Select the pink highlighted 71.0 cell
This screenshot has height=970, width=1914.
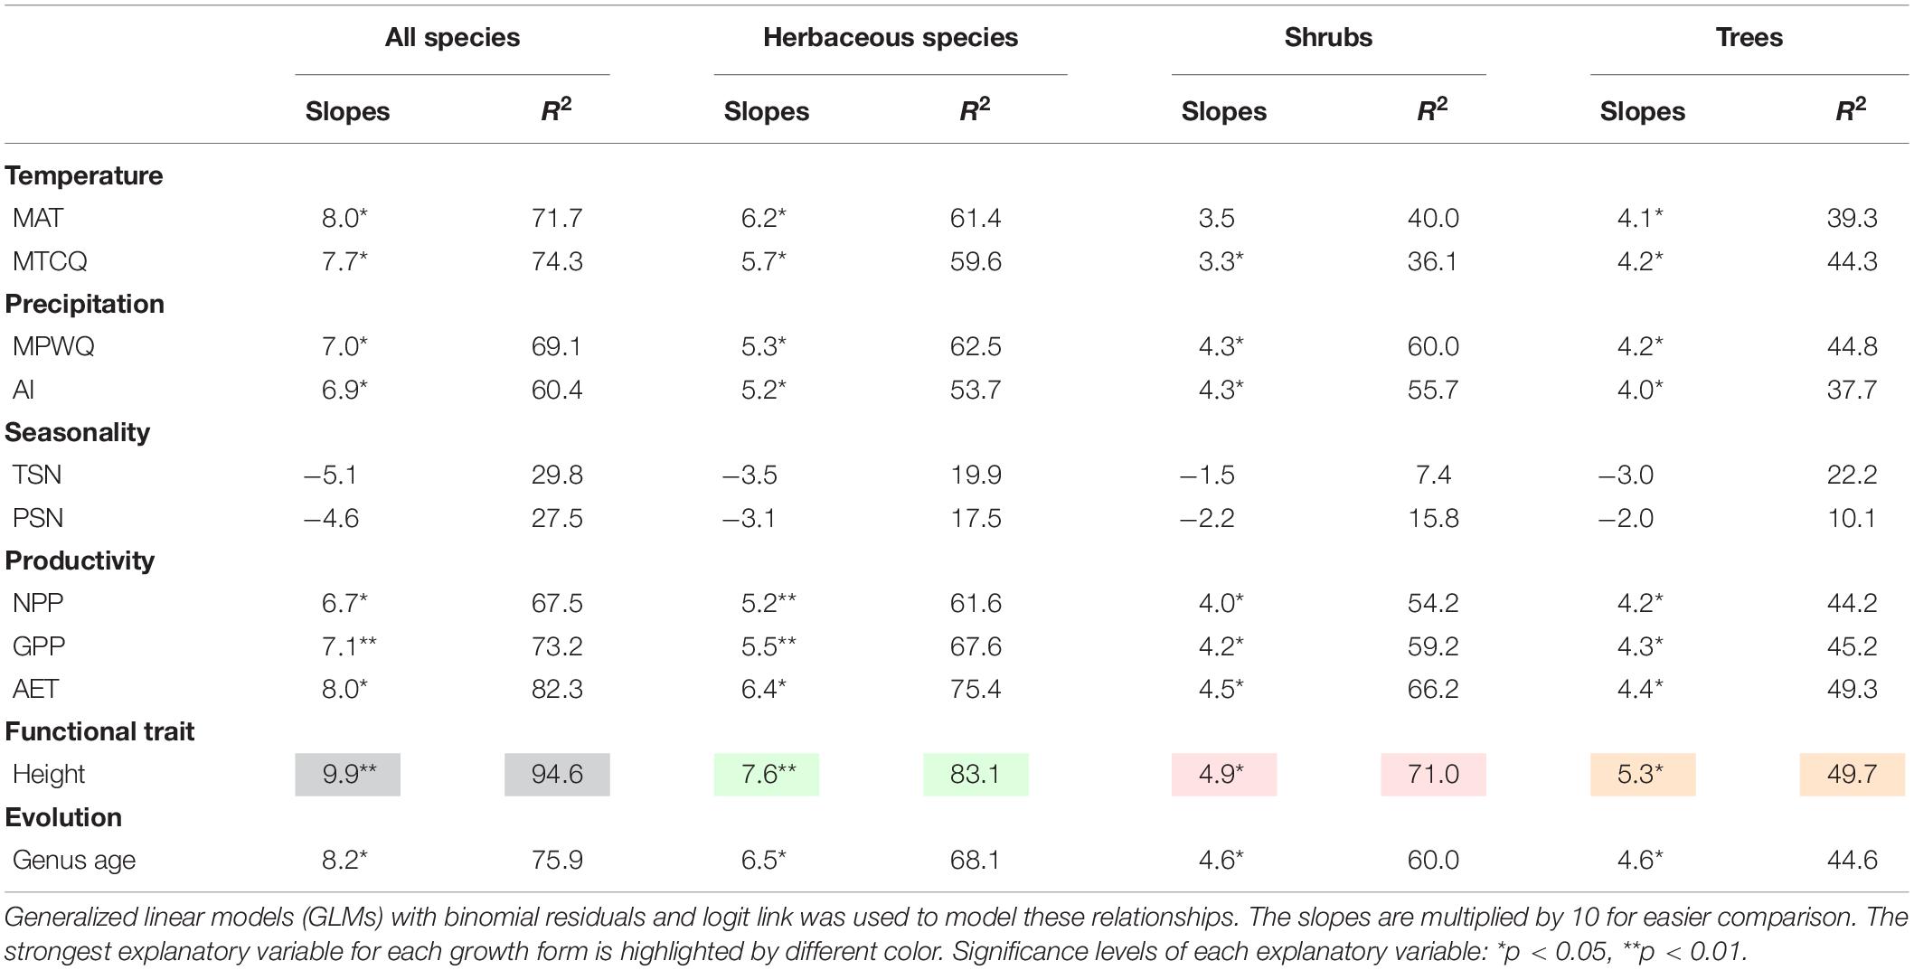point(1433,775)
